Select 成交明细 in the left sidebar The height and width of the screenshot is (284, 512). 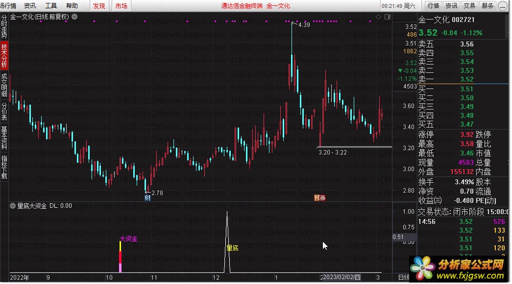[x=4, y=85]
